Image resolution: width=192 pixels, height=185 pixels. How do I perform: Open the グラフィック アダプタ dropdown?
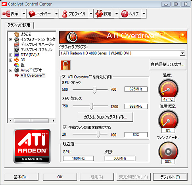[x=182, y=53]
